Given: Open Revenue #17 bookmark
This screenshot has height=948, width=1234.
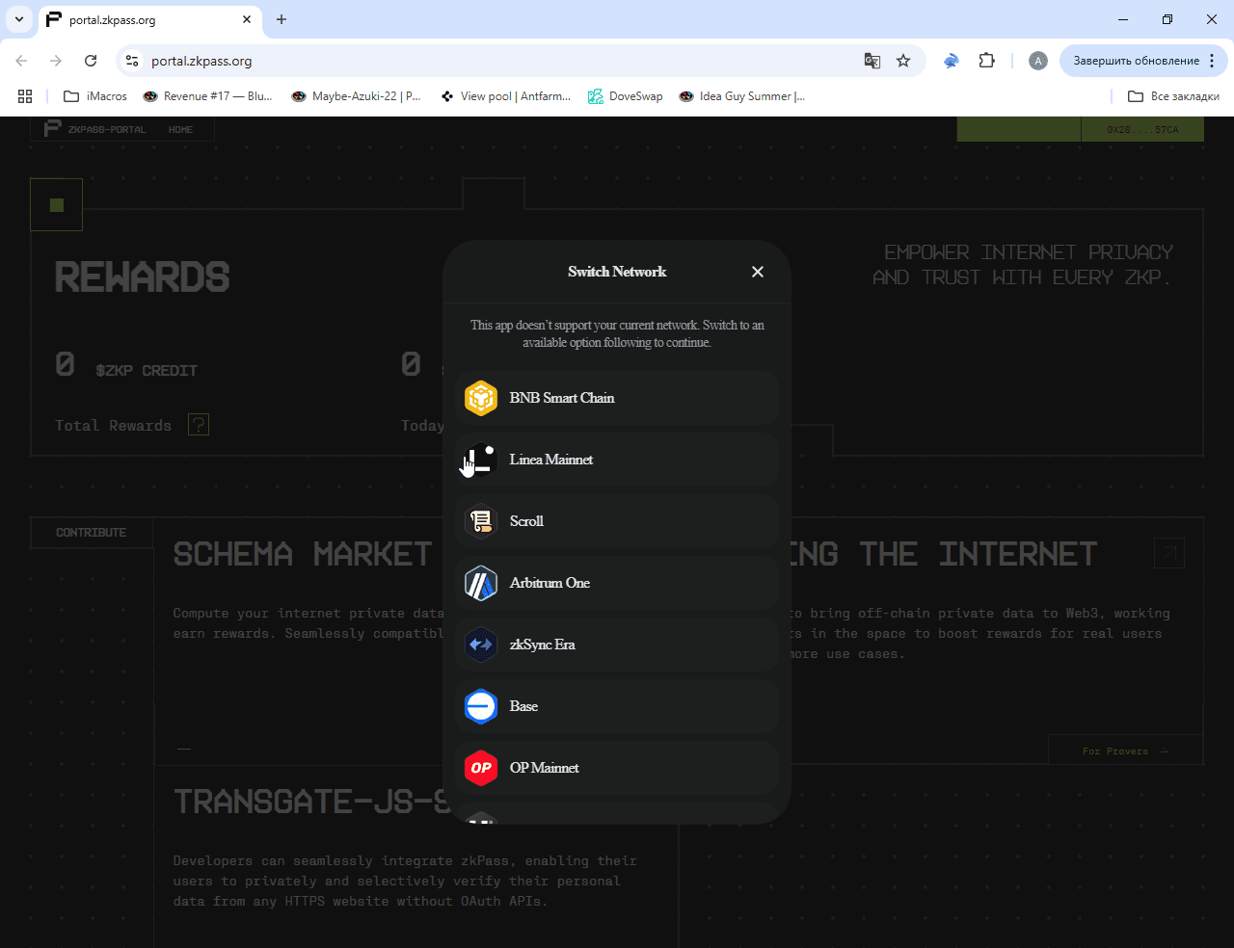Looking at the screenshot, I should point(207,96).
